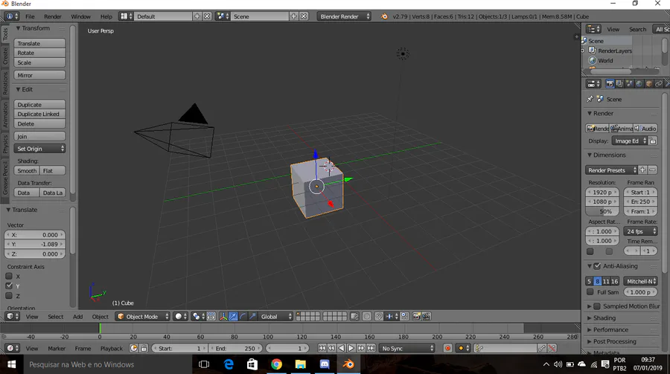The image size is (670, 374).
Task: Toggle lock camera display padlock
Action: 144,349
